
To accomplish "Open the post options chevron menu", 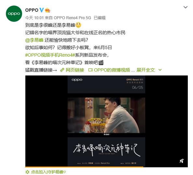I will coord(186,7).
